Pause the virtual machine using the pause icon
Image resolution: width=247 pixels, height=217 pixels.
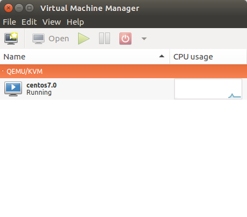coord(105,39)
